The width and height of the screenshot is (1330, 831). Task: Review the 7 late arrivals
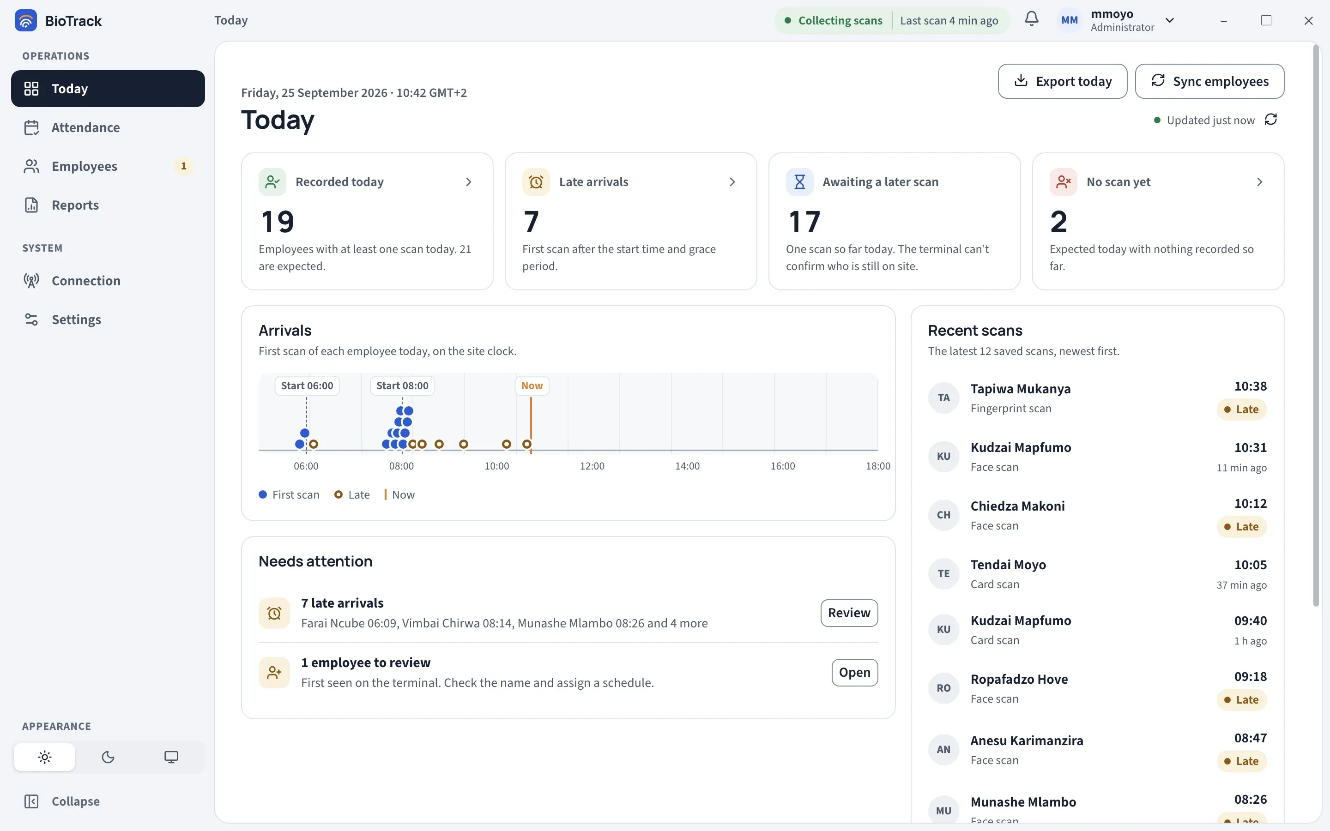[849, 613]
